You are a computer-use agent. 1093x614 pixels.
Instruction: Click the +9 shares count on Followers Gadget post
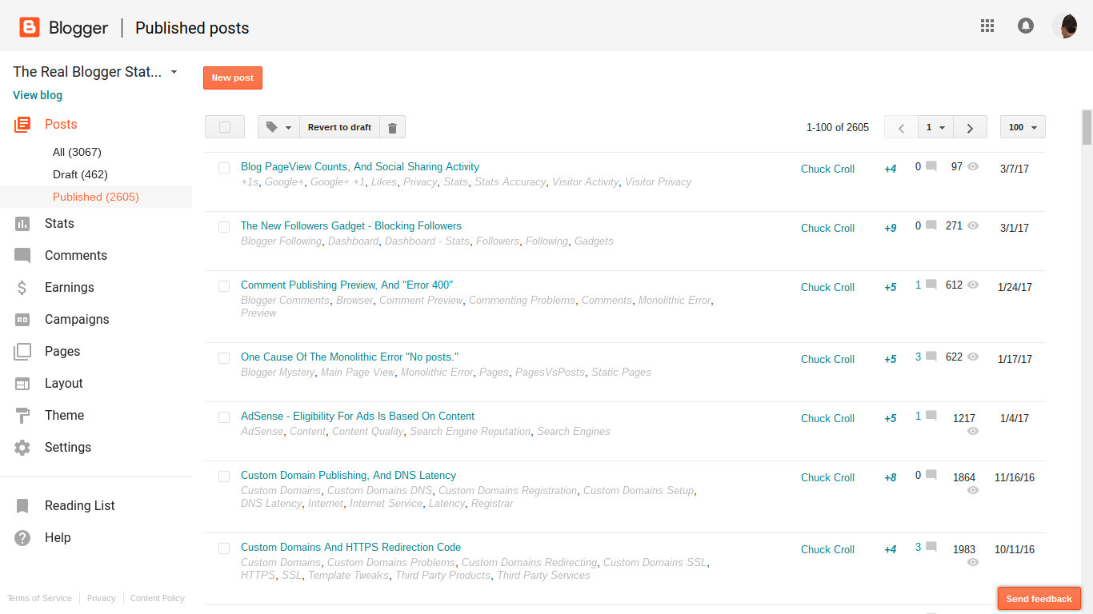point(891,228)
